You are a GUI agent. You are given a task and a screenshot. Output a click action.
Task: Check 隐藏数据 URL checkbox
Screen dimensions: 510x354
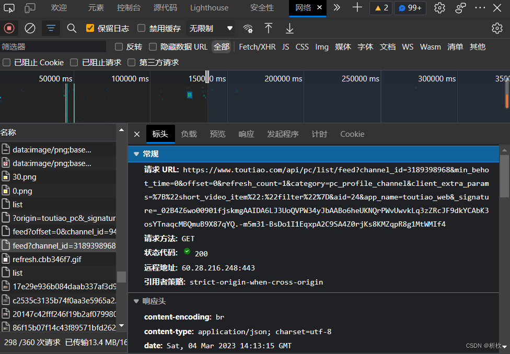(153, 47)
